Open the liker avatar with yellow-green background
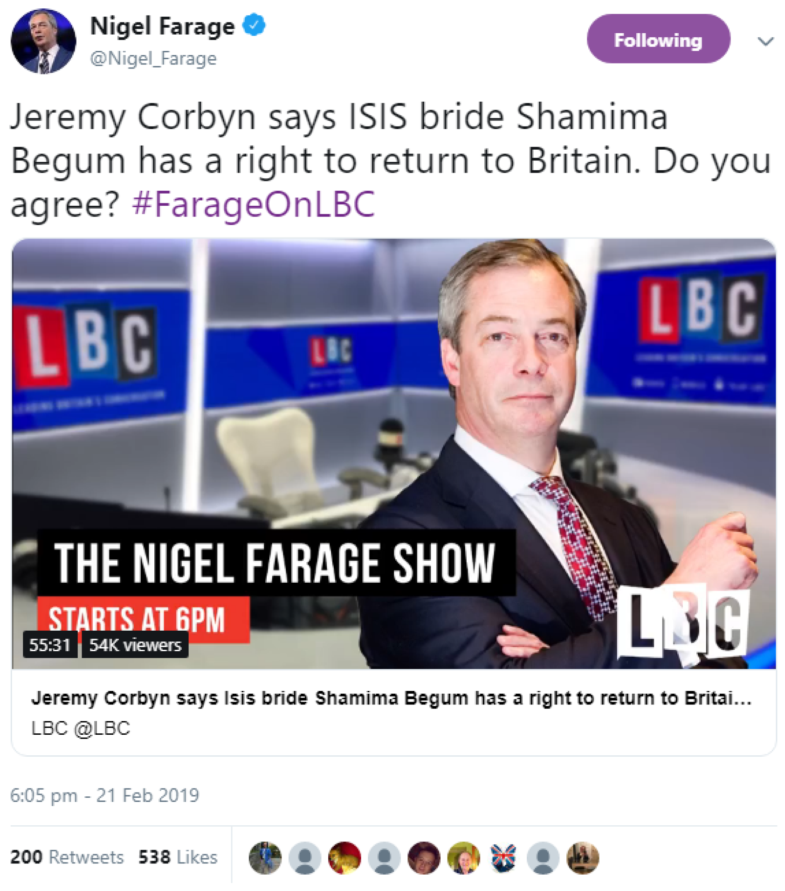The height and width of the screenshot is (891, 785). (x=463, y=857)
